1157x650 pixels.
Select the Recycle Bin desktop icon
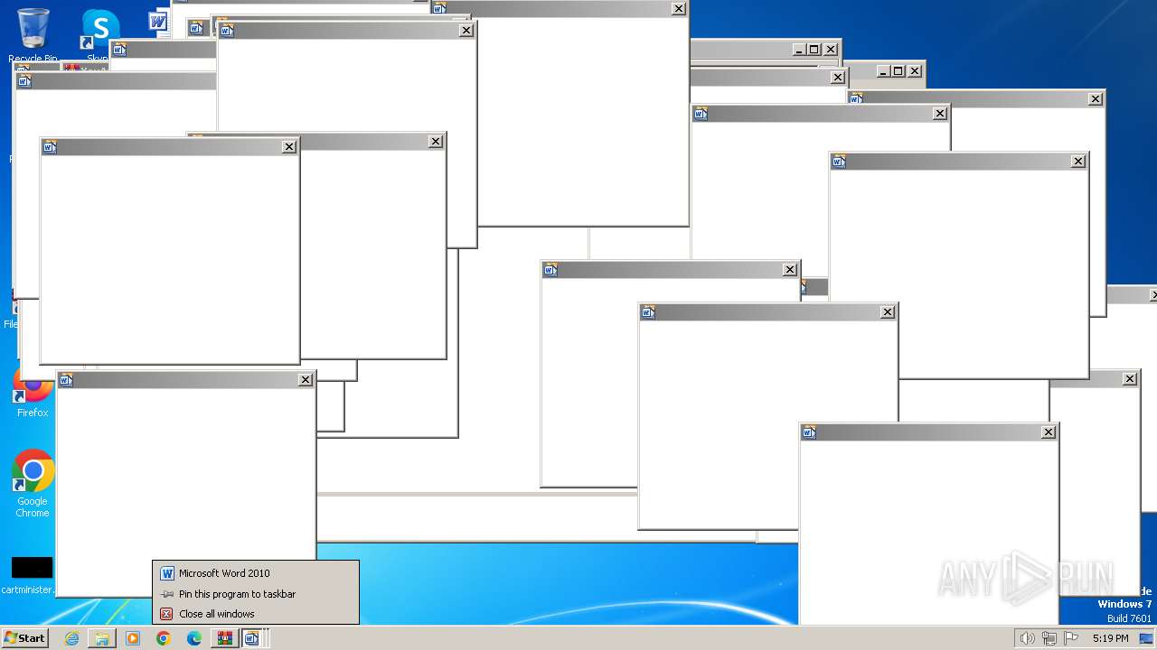[33, 36]
